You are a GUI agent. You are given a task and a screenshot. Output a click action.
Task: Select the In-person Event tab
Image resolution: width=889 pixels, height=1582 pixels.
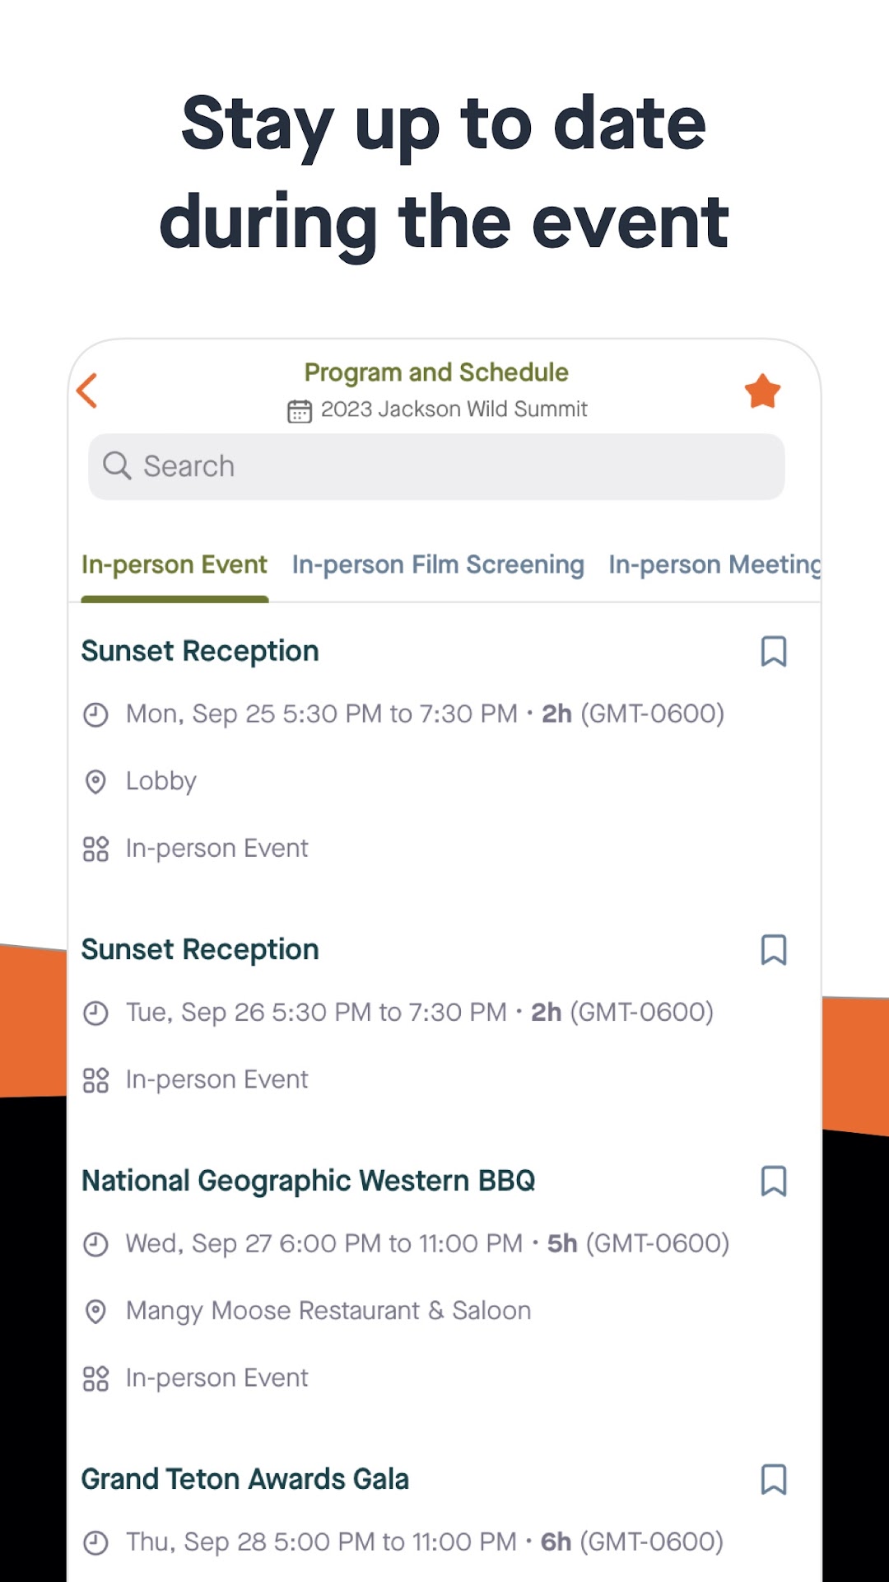(x=175, y=565)
